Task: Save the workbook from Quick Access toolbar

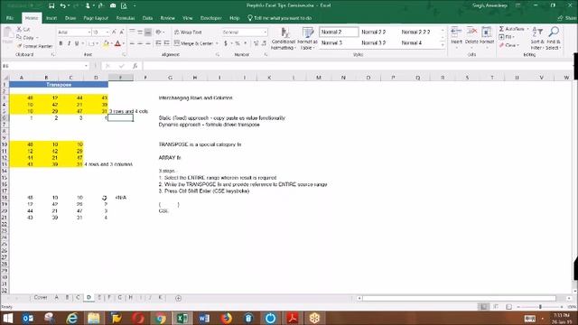Action: (x=51, y=6)
